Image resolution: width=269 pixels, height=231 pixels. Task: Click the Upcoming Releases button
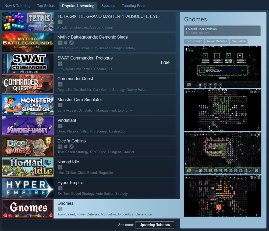point(155,225)
